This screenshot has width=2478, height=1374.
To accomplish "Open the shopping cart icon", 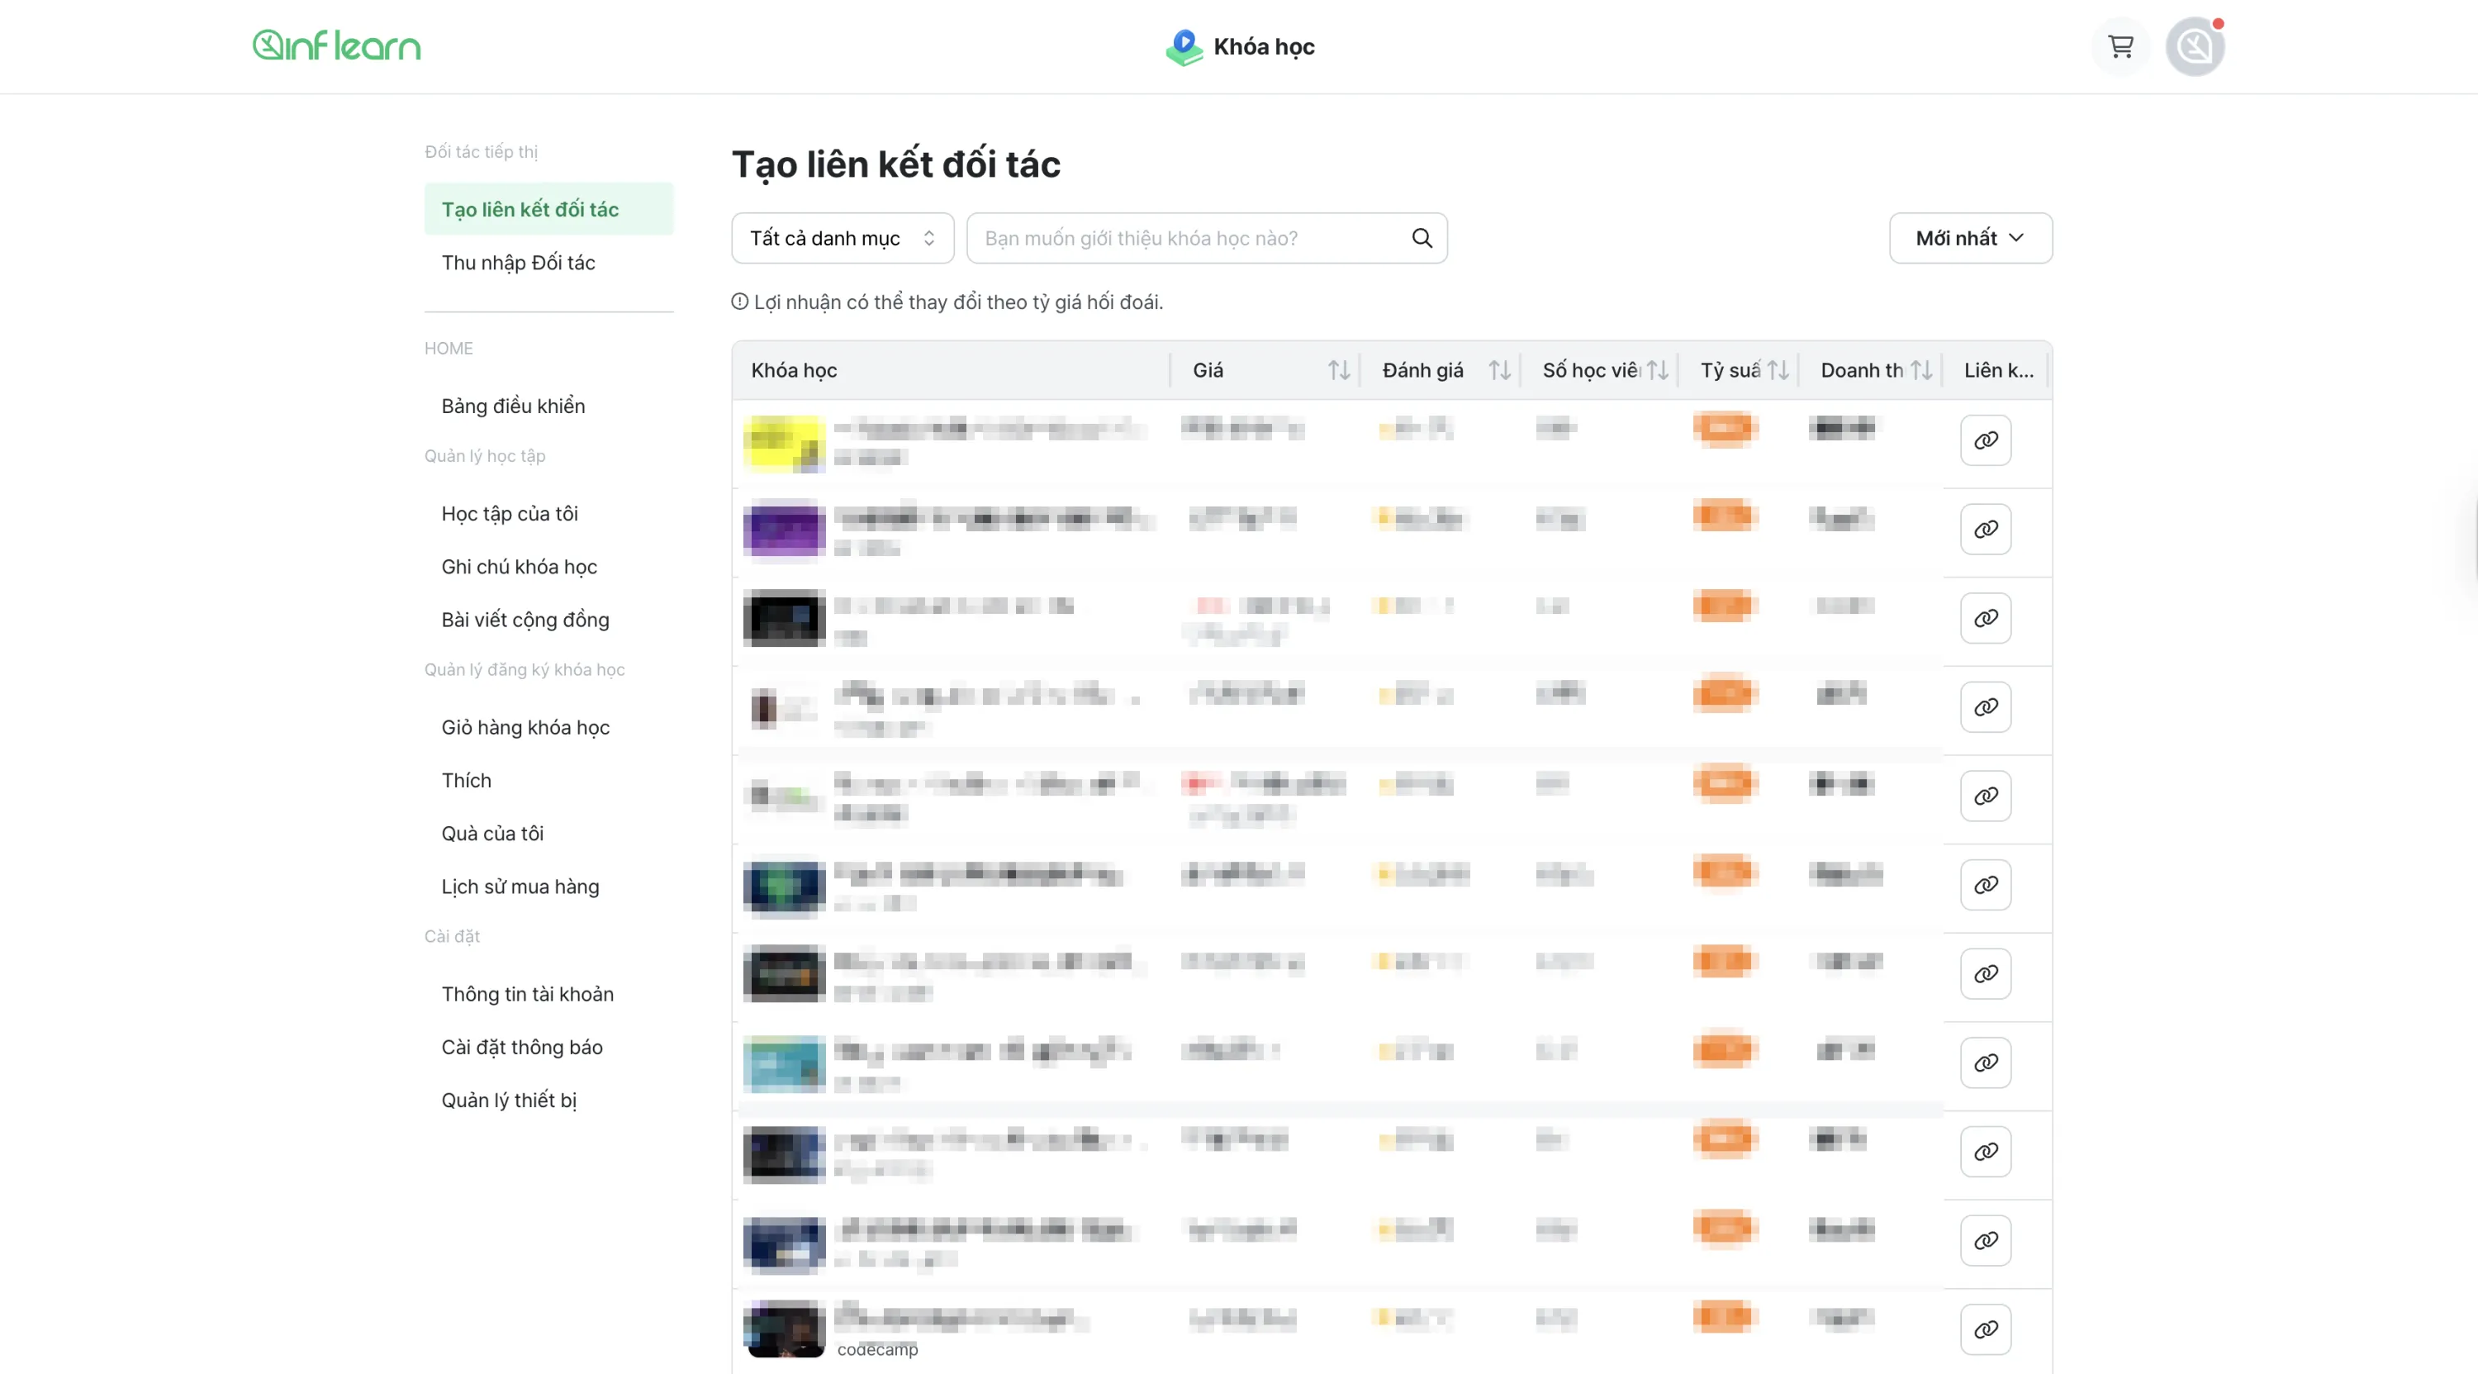I will [x=2120, y=46].
